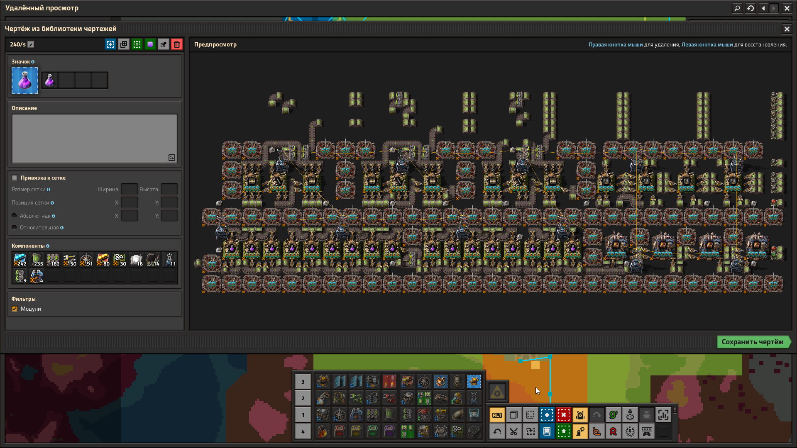Click the splitter component with count 9
The height and width of the screenshot is (448, 797).
click(20, 276)
